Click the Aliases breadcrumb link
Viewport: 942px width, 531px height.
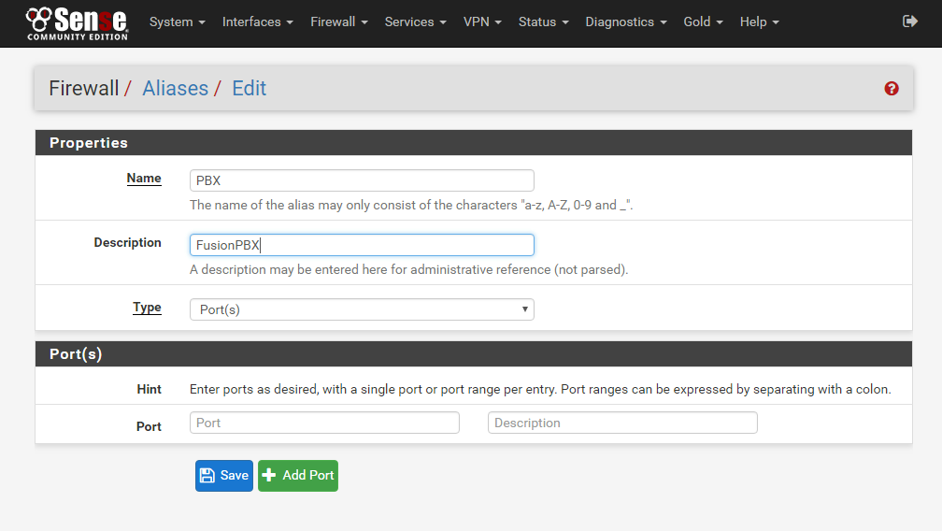click(175, 89)
